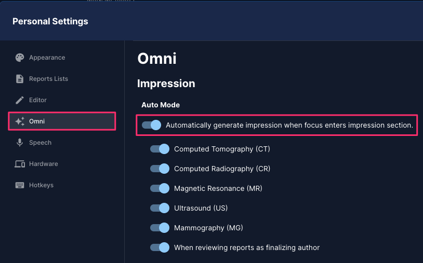Toggle Computed Tomography (CT) auto mode
423x263 pixels.
coord(160,149)
